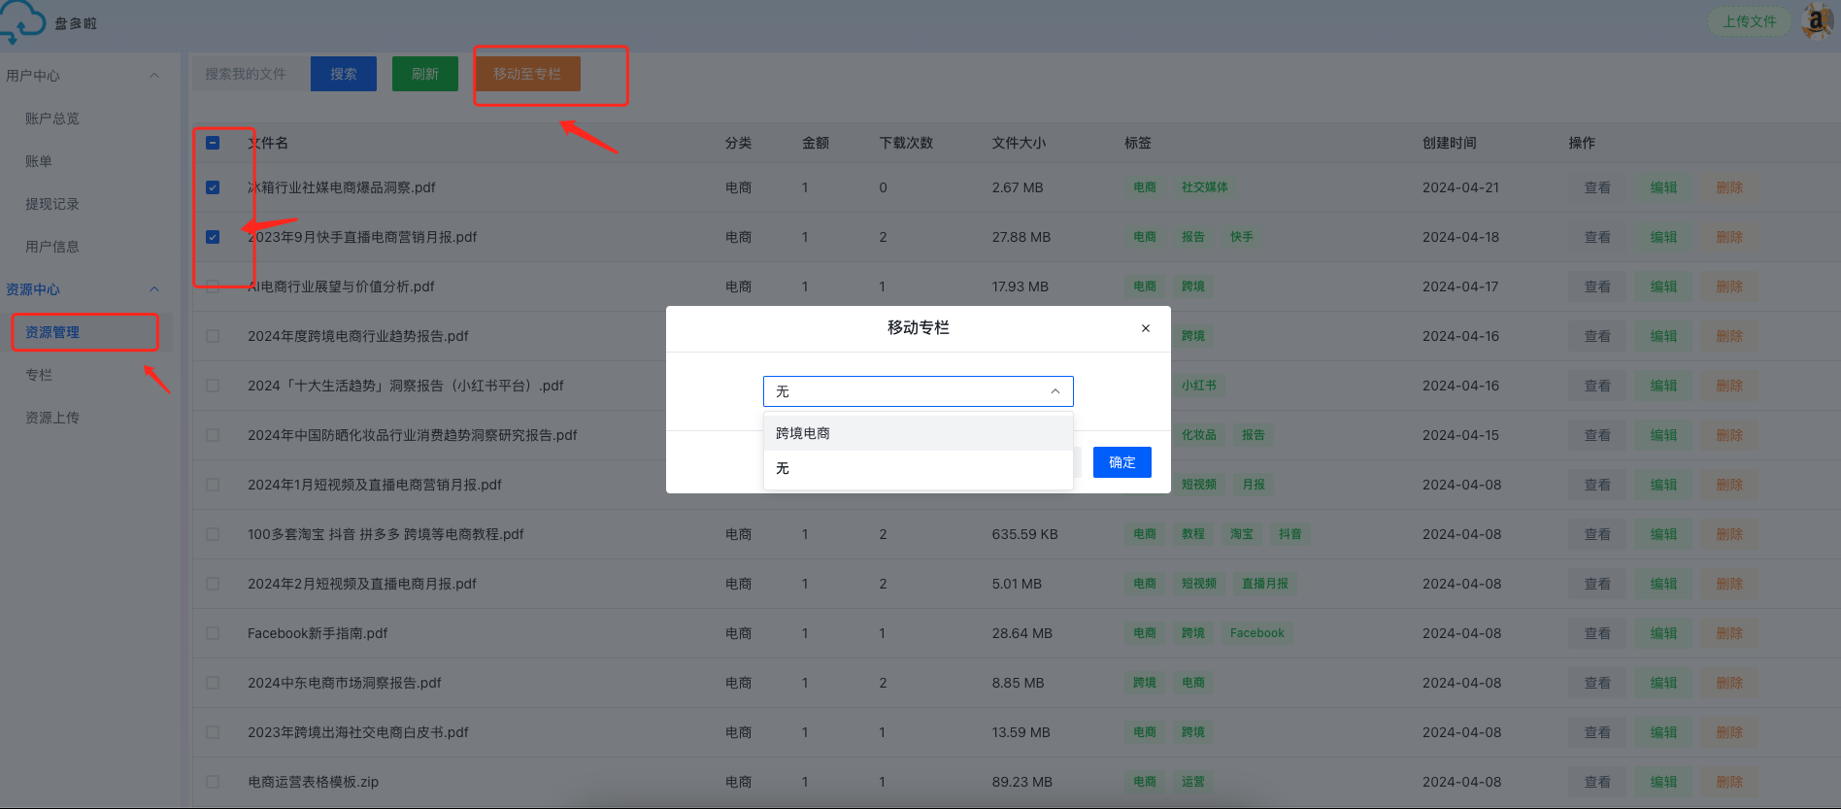Click the 文件名 column header
The image size is (1841, 809).
pyautogui.click(x=268, y=143)
